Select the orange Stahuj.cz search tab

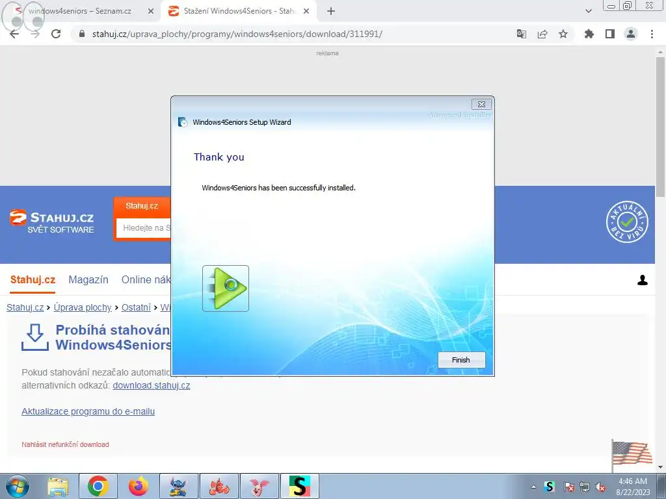click(142, 206)
